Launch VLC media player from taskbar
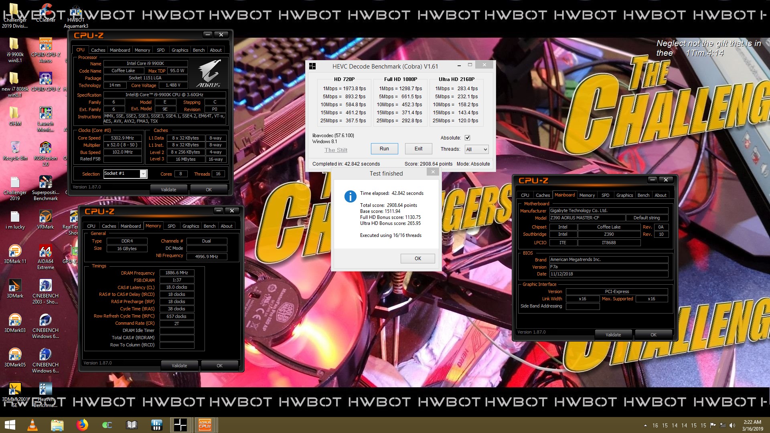This screenshot has width=770, height=433. (32, 425)
